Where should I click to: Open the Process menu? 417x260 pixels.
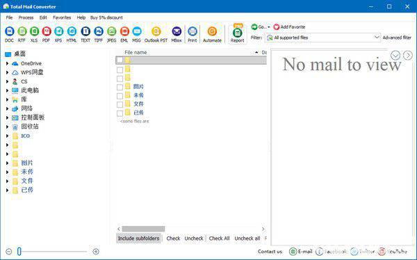pos(26,17)
